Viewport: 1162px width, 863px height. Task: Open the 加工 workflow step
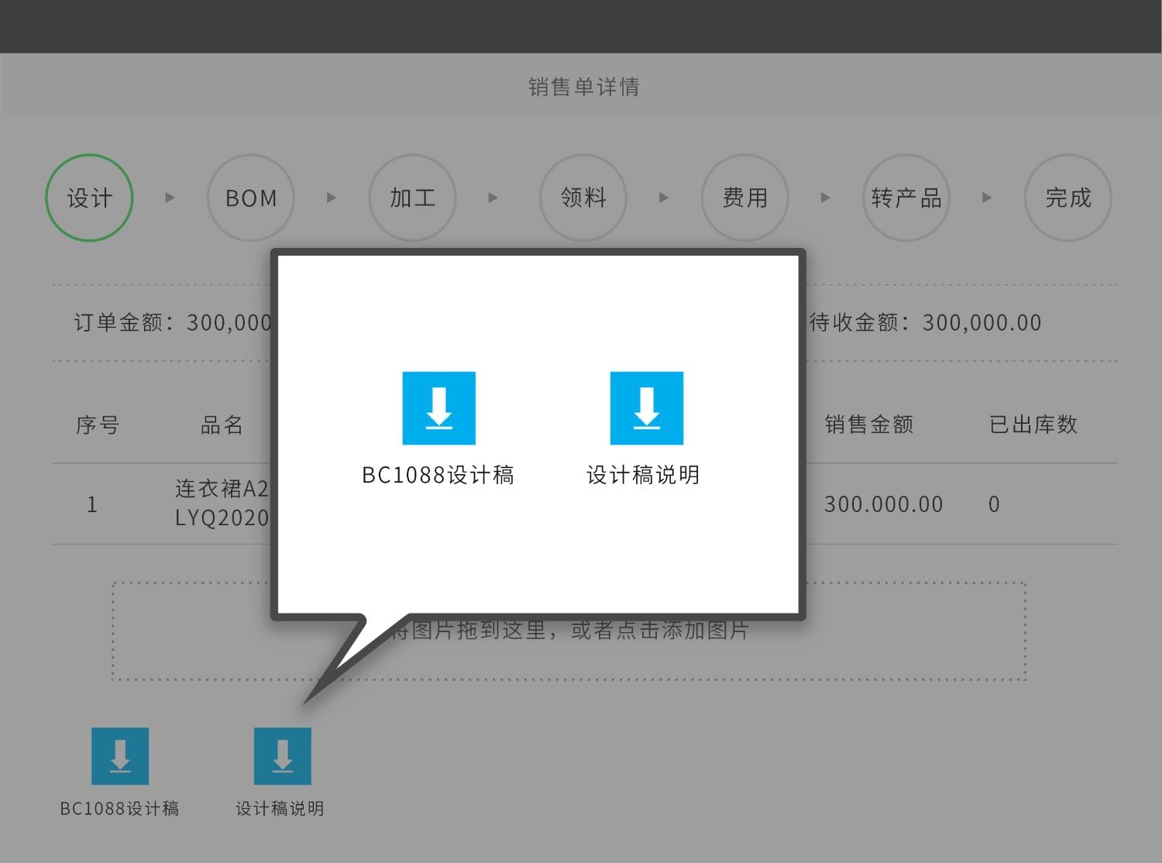(x=413, y=198)
